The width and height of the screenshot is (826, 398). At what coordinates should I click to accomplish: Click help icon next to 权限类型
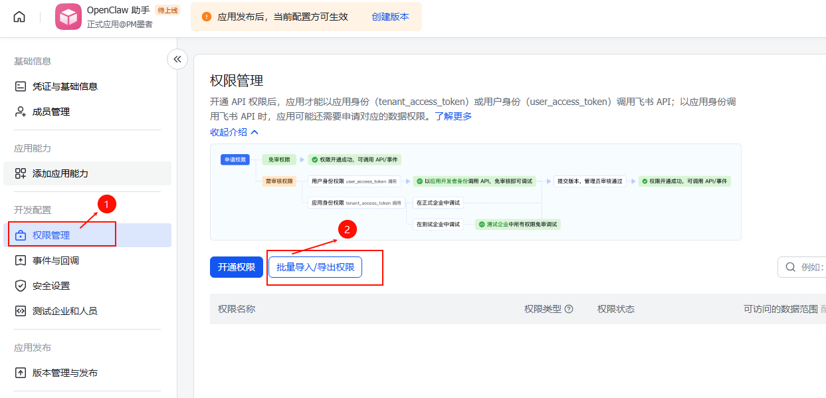pyautogui.click(x=569, y=309)
